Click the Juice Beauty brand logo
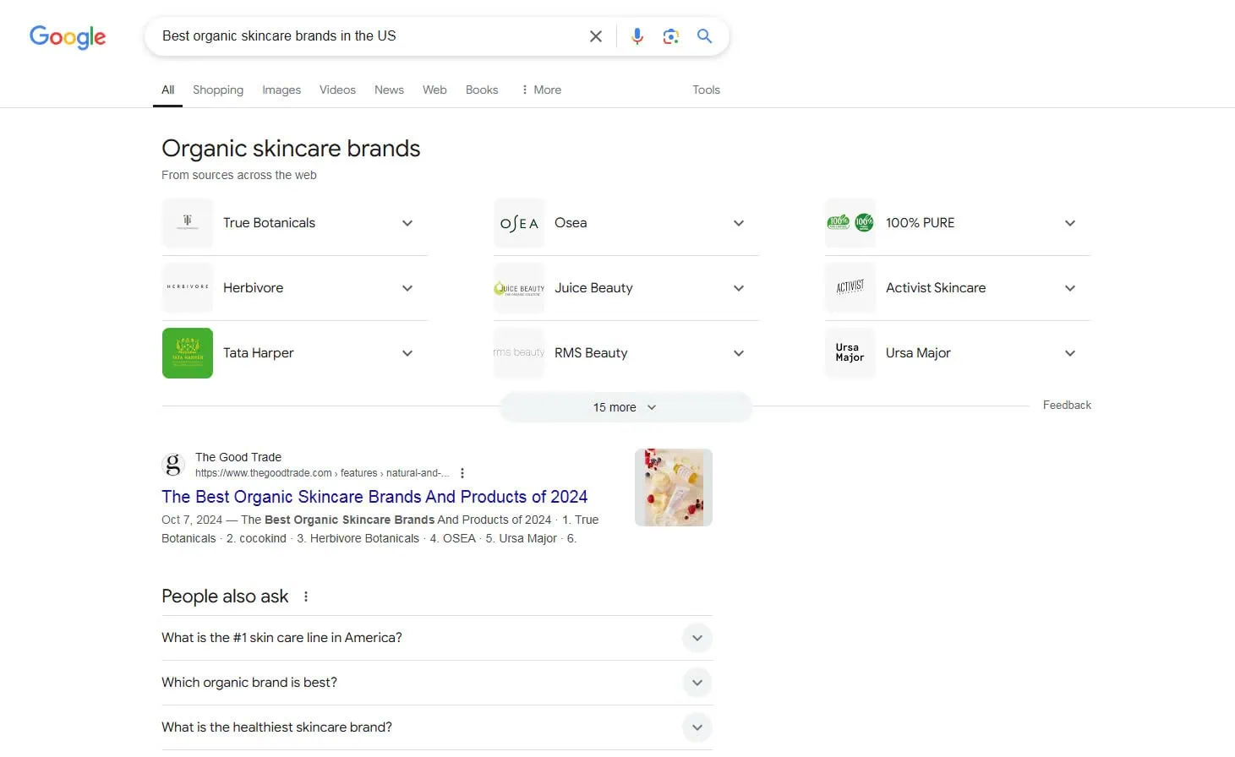This screenshot has height=757, width=1235. tap(519, 288)
